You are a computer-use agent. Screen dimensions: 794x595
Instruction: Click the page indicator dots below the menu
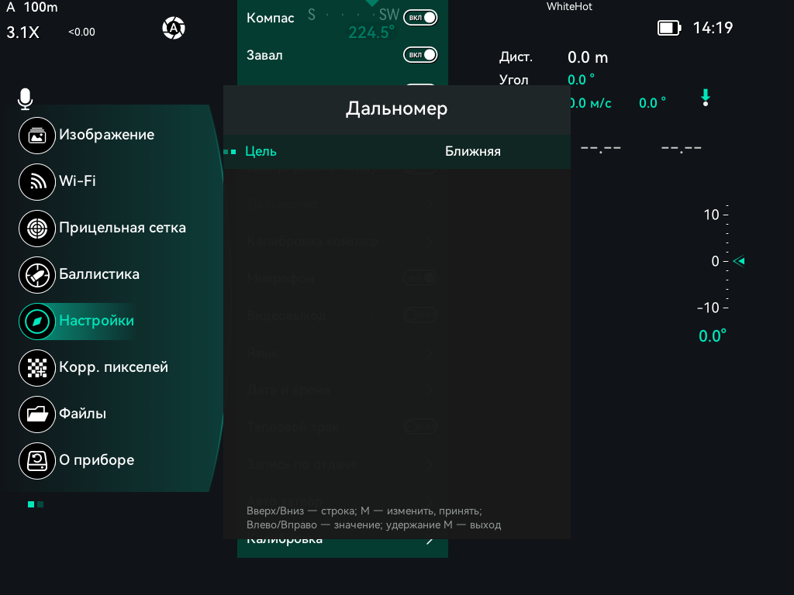[36, 504]
